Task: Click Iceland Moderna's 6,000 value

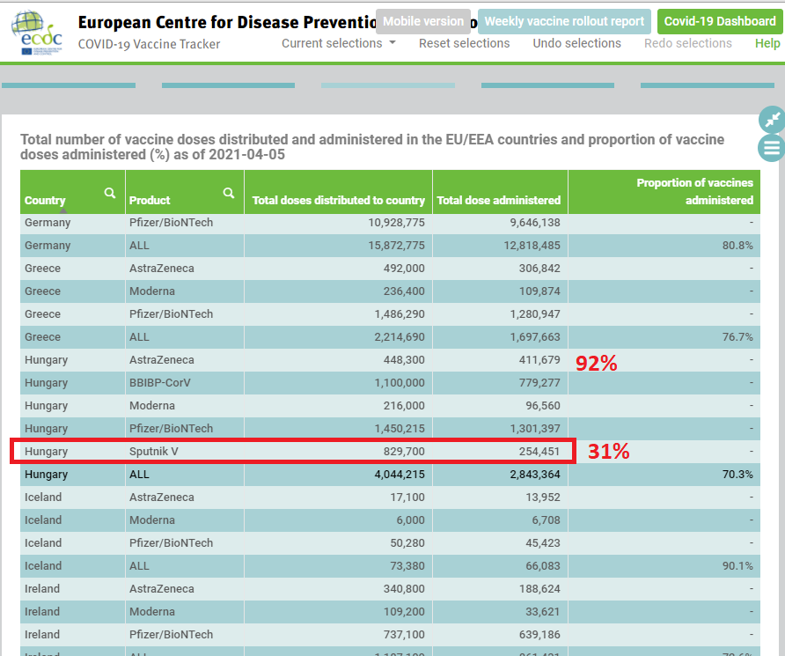Action: pos(410,520)
